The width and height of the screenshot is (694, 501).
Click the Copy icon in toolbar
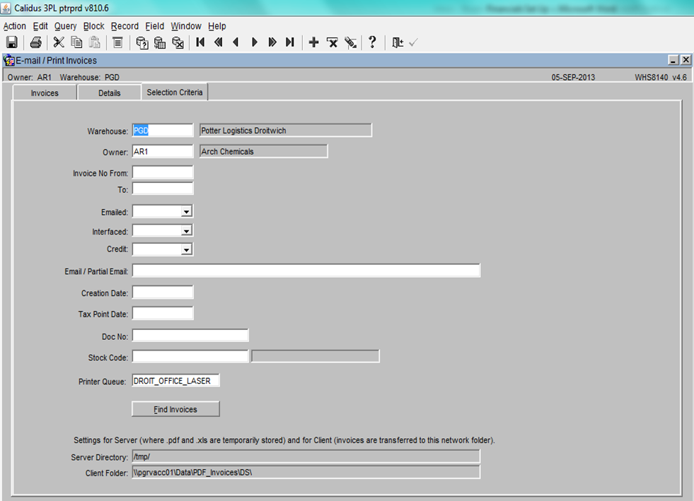(x=76, y=42)
